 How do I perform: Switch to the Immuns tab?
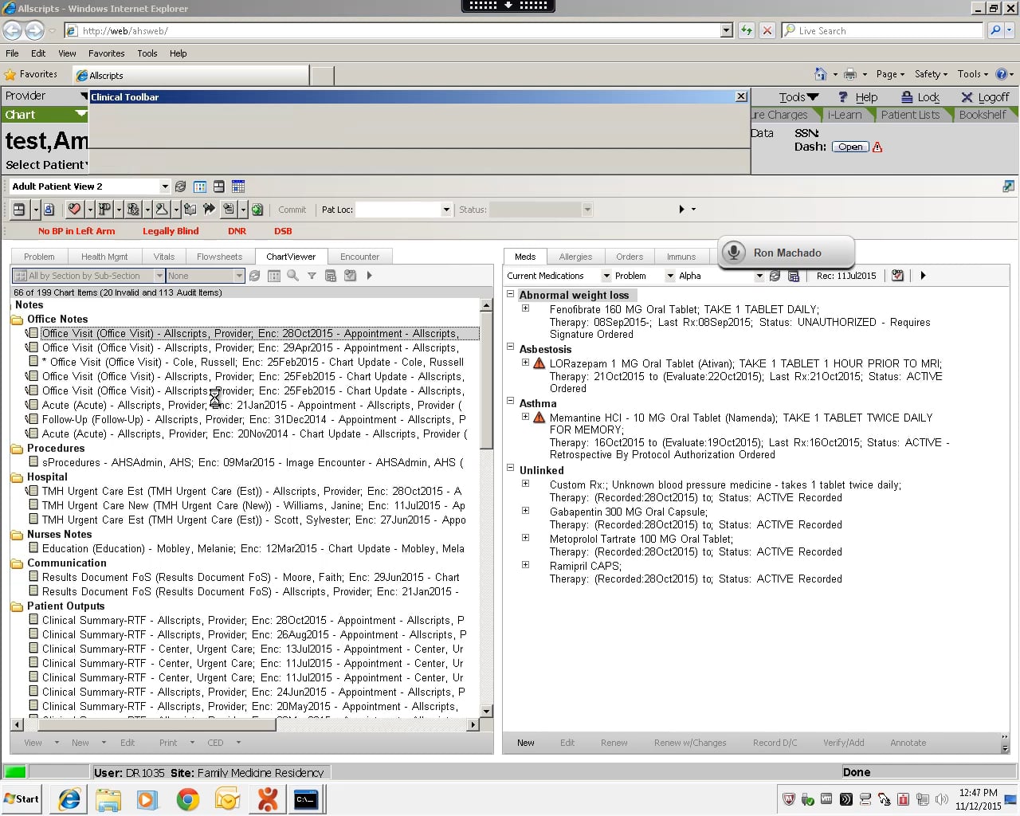point(681,257)
